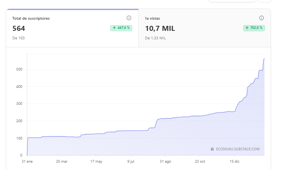Click the 9 jul label on the date axis
The width and height of the screenshot is (283, 170).
[131, 162]
